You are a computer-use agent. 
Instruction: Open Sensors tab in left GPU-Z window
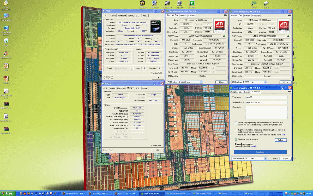[x=183, y=16]
